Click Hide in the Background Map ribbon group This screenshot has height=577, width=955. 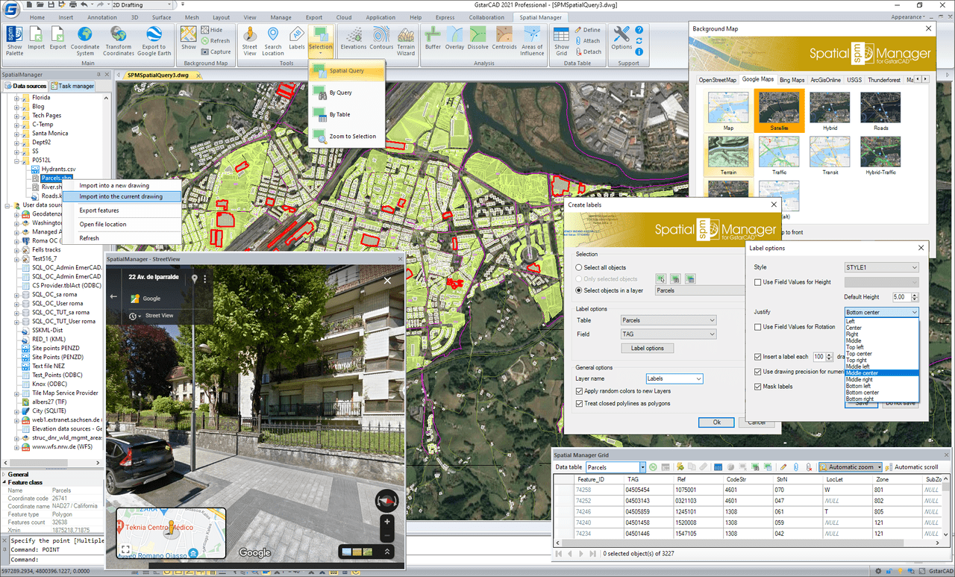point(211,30)
